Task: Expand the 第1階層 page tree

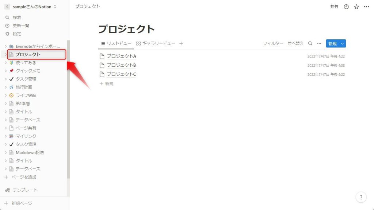Action: point(6,103)
